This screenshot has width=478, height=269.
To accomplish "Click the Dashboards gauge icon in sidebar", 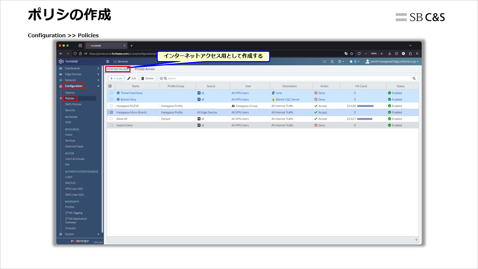I will (x=61, y=69).
